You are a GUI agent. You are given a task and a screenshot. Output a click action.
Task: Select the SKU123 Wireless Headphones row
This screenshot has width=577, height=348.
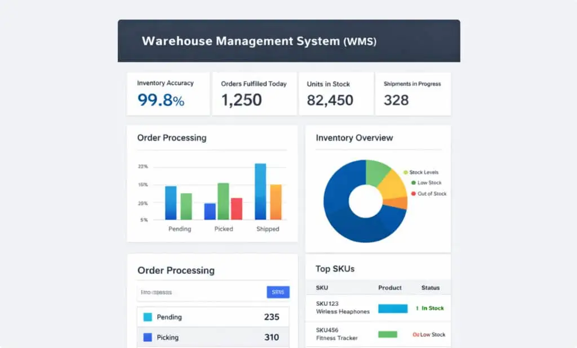point(378,308)
